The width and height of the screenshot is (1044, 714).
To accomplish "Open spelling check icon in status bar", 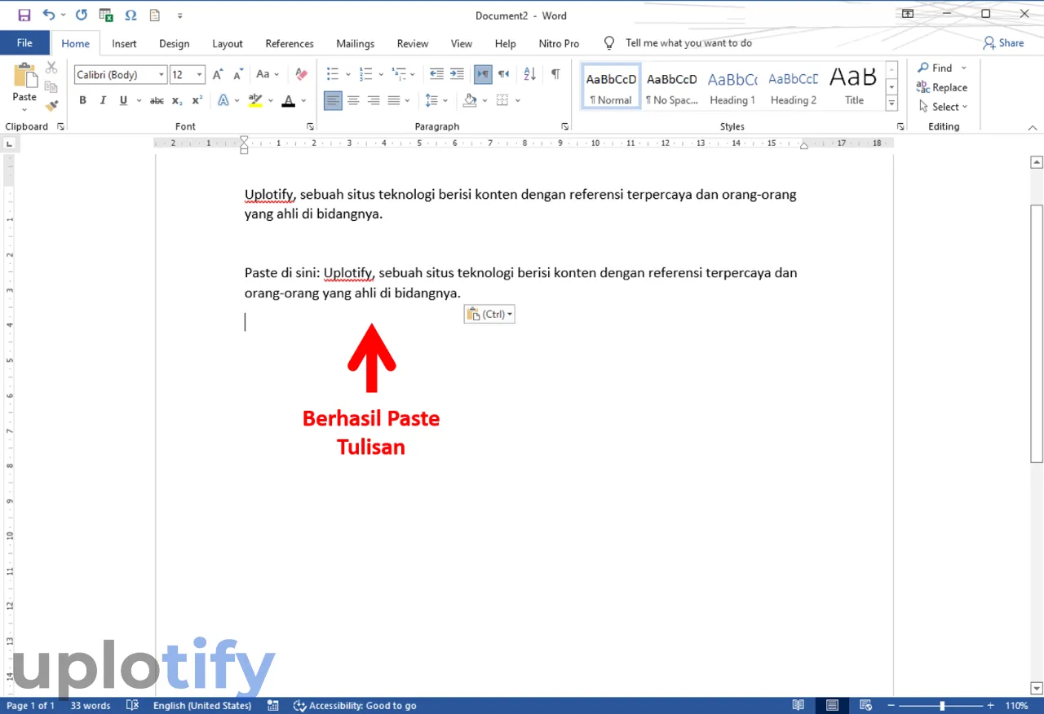I will tap(133, 705).
